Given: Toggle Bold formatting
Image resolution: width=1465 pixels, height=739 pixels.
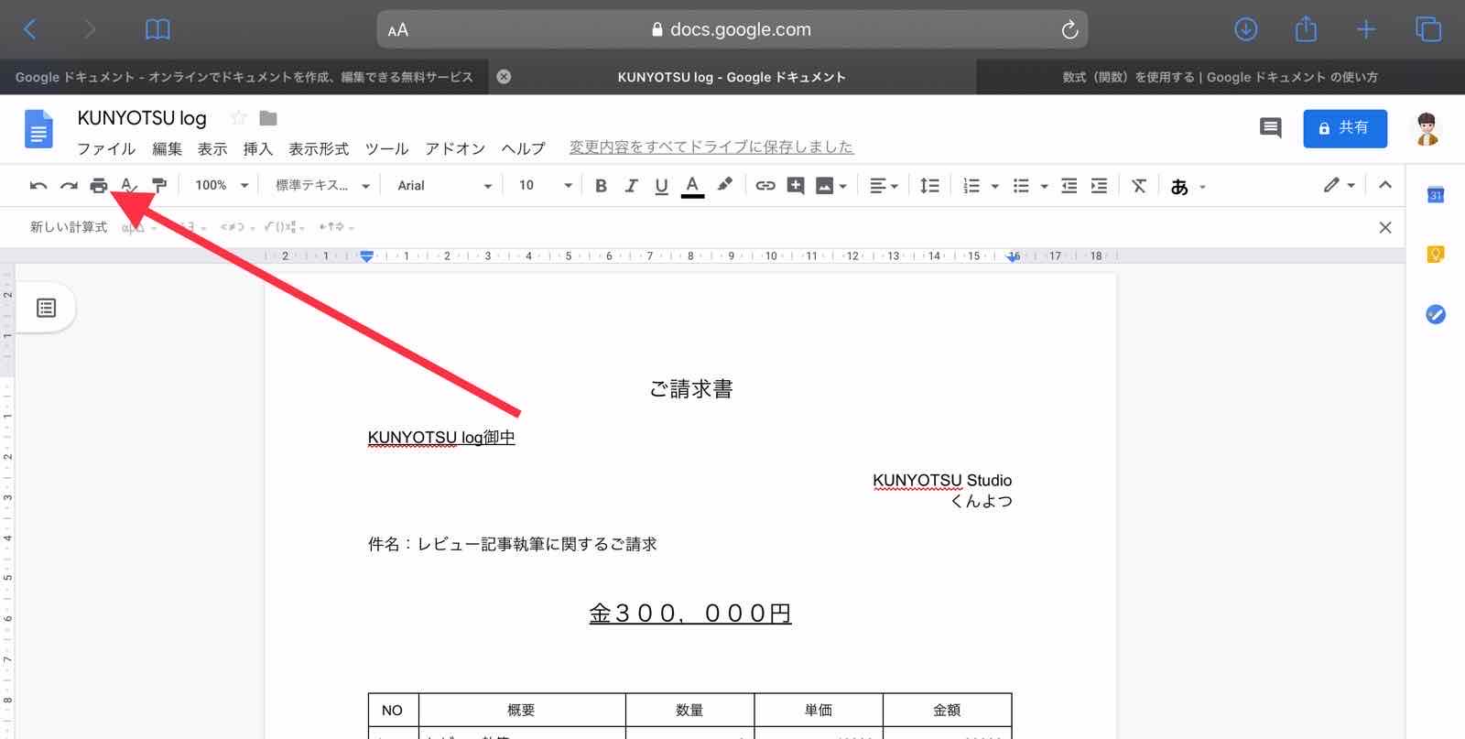Looking at the screenshot, I should coord(601,186).
